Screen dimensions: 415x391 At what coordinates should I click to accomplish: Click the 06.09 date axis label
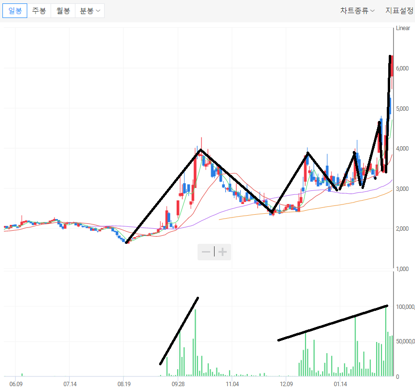(x=16, y=384)
